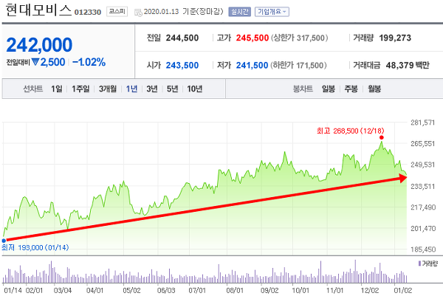Switch to 주봉 candlestick chart
Screen dimensions: 443x296
tap(351, 89)
